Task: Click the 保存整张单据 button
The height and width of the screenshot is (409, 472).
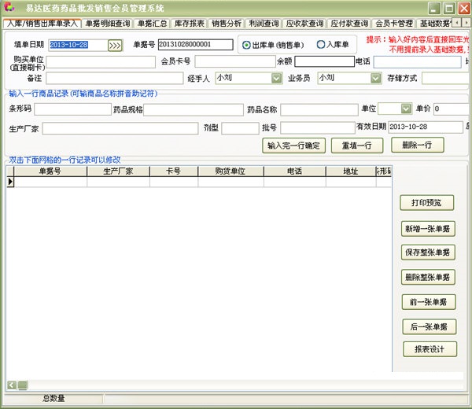Action: click(x=427, y=252)
